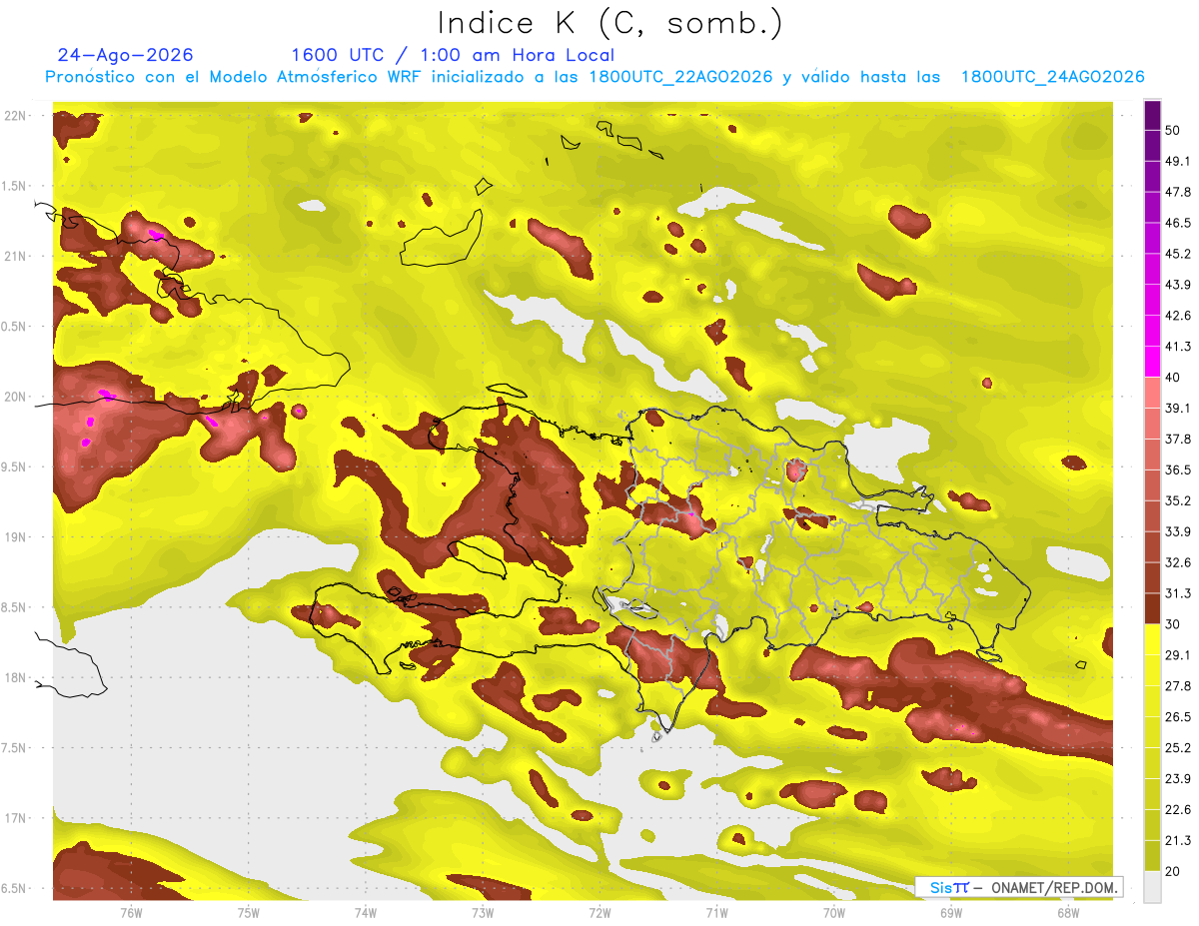1199x926 pixels.
Task: Click the "74W" longitude axis label
Action: tap(365, 912)
